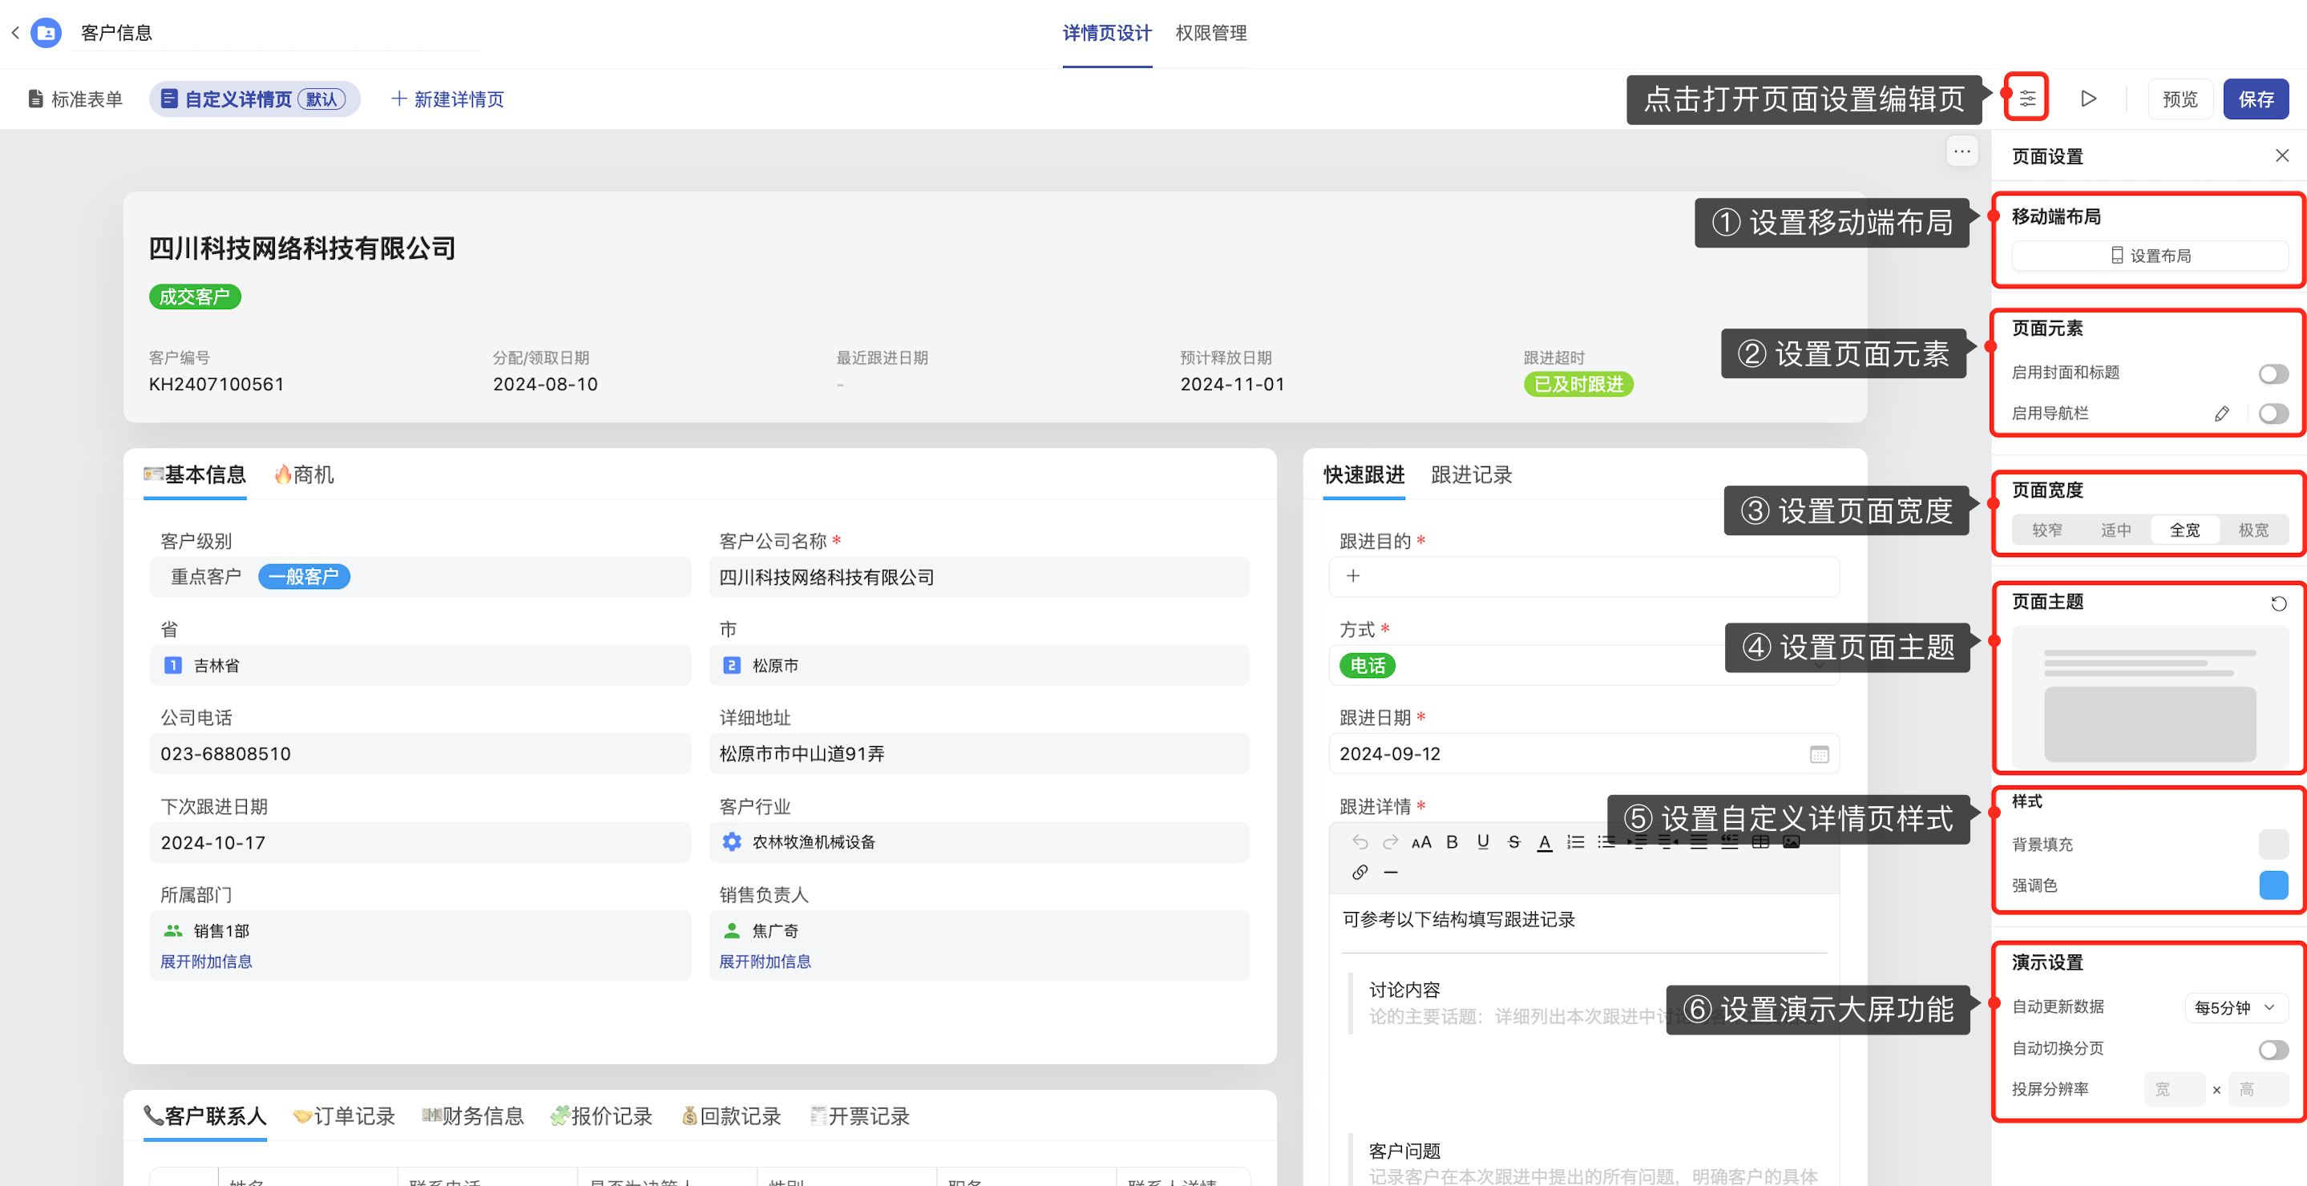Edit the navigation bar with the pencil icon
The image size is (2307, 1186).
[x=2222, y=413]
